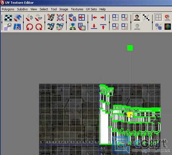Toggle the grid display button
Image resolution: width=172 pixels, height=155 pixels.
pos(159,17)
